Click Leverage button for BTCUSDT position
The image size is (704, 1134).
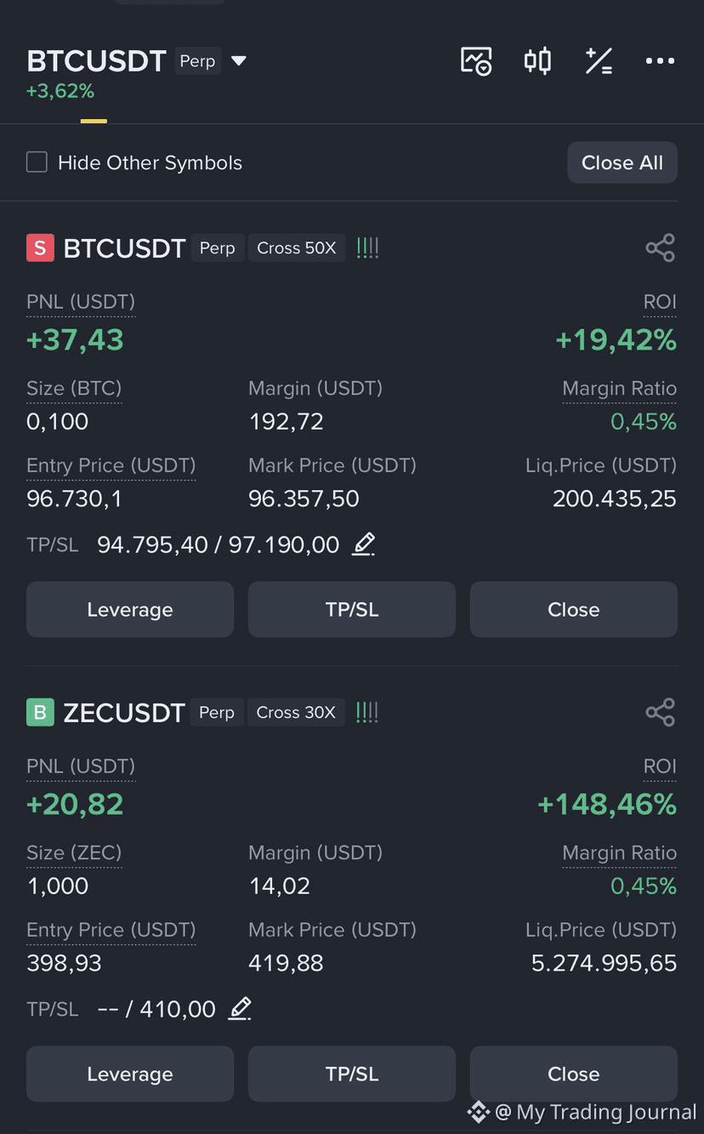130,609
